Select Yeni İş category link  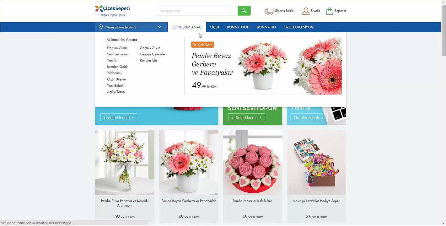pos(112,61)
